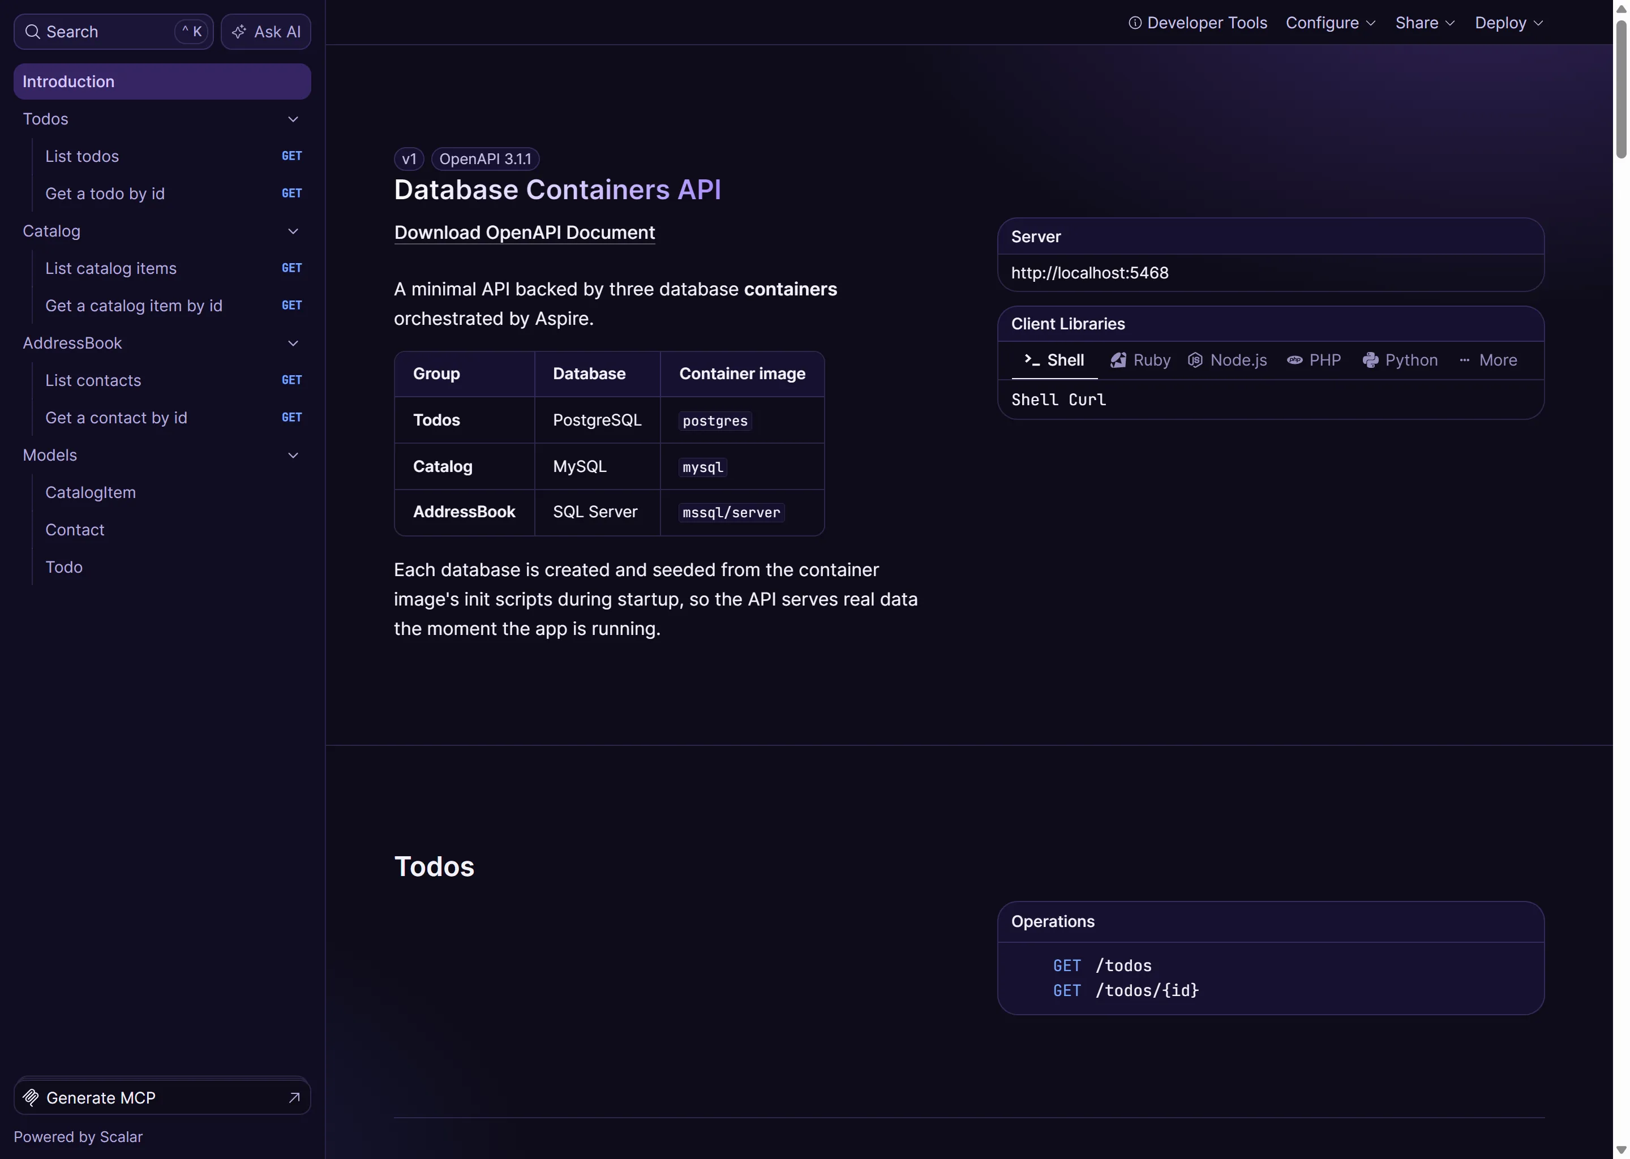
Task: Click the Download OpenAPI Document link
Action: coord(525,233)
